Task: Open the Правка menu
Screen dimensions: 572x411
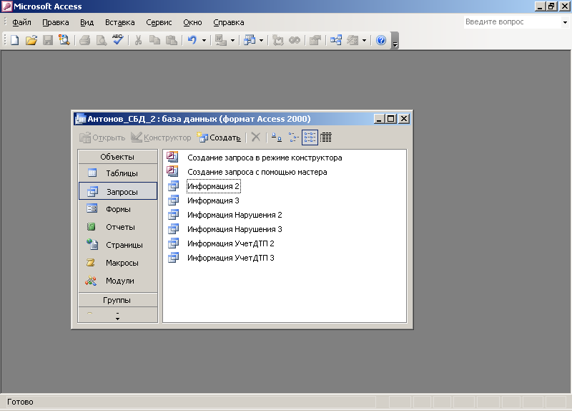Action: 56,22
